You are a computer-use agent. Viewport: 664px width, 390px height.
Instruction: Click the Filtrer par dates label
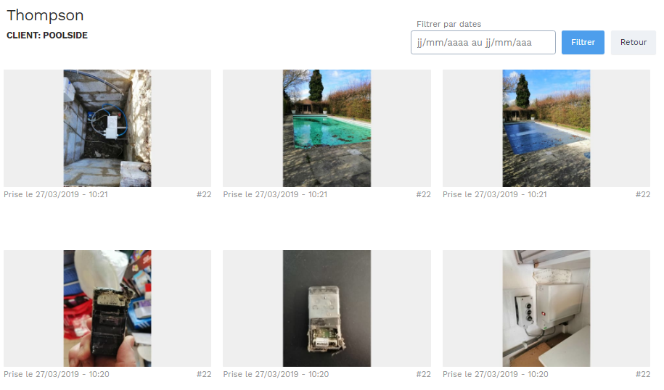[449, 24]
